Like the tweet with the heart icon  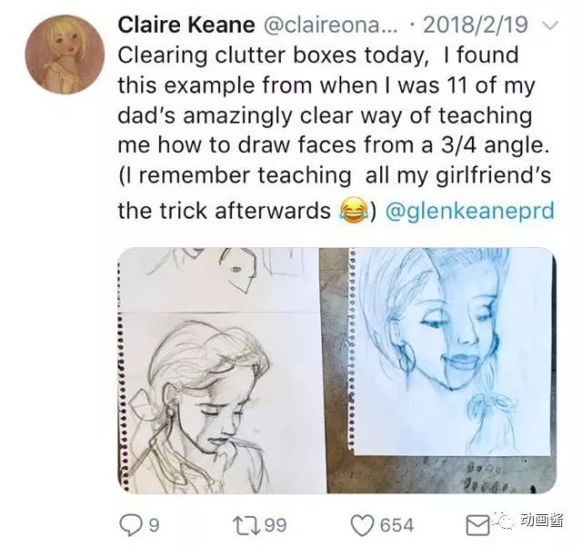click(x=364, y=524)
